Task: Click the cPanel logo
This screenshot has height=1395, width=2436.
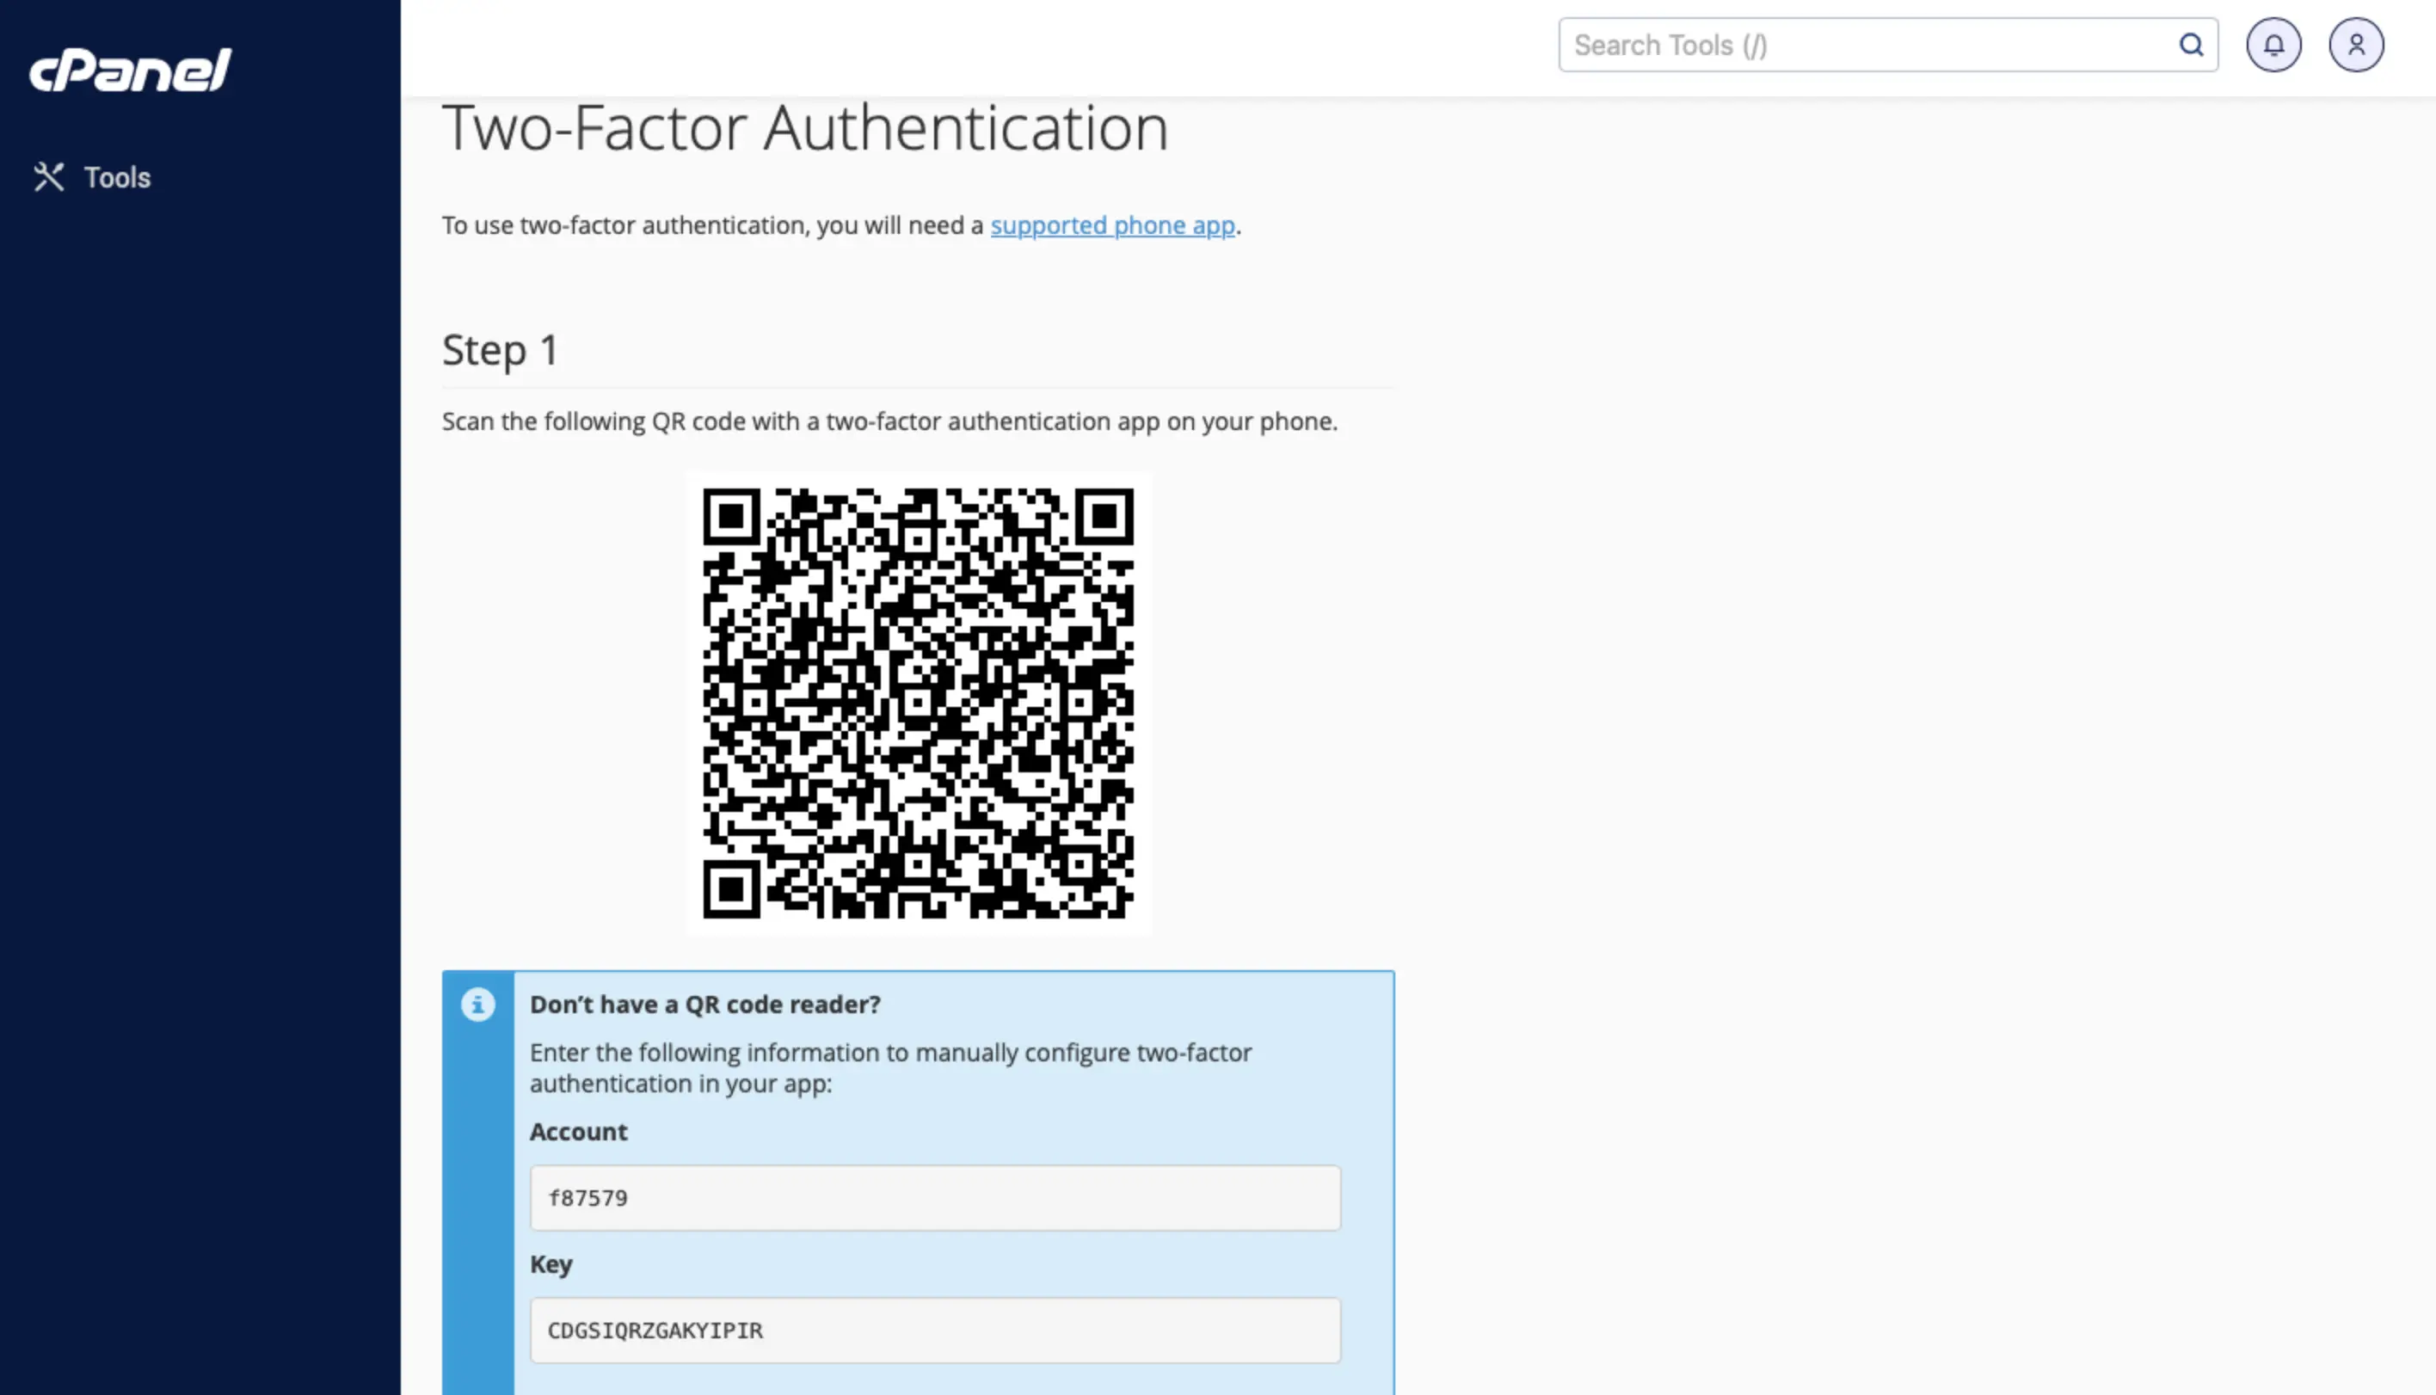Action: 130,70
